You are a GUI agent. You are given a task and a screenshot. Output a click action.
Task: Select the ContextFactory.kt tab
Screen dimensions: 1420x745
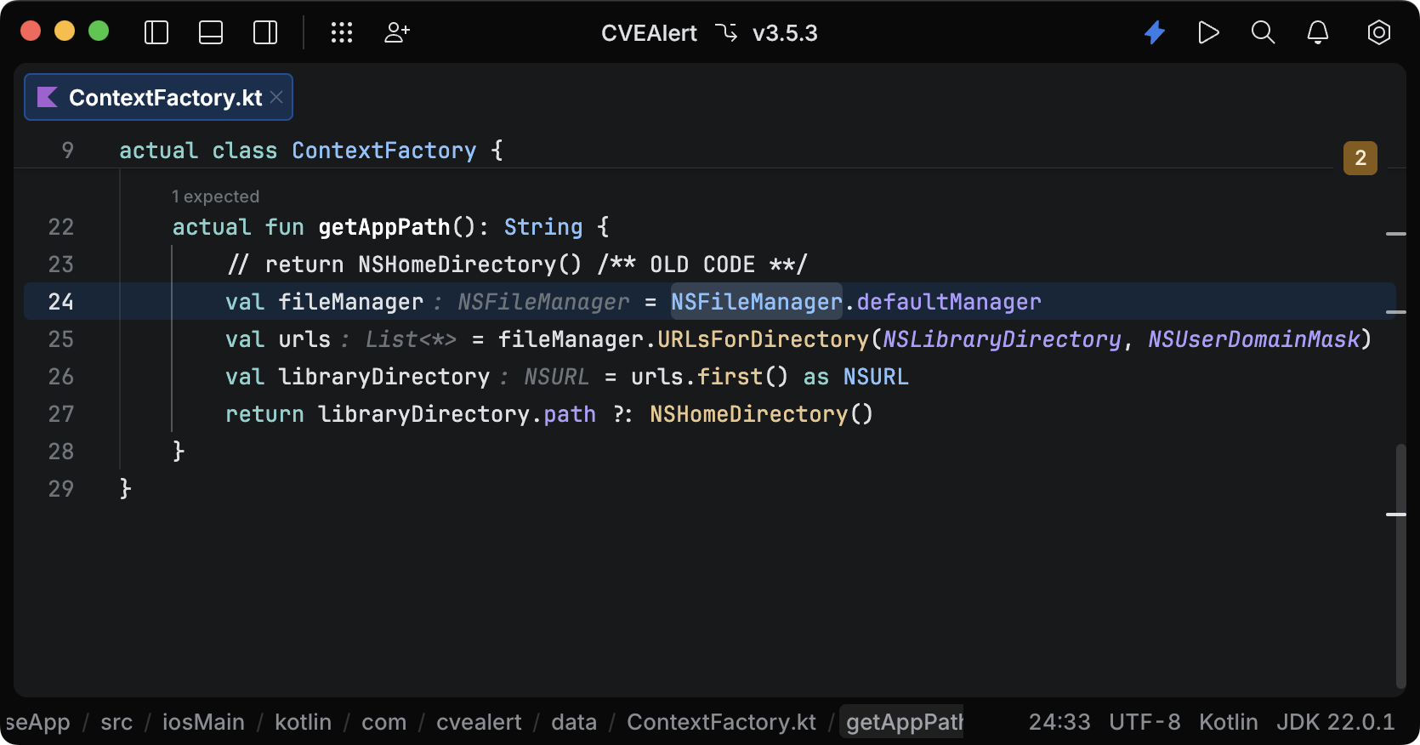158,97
